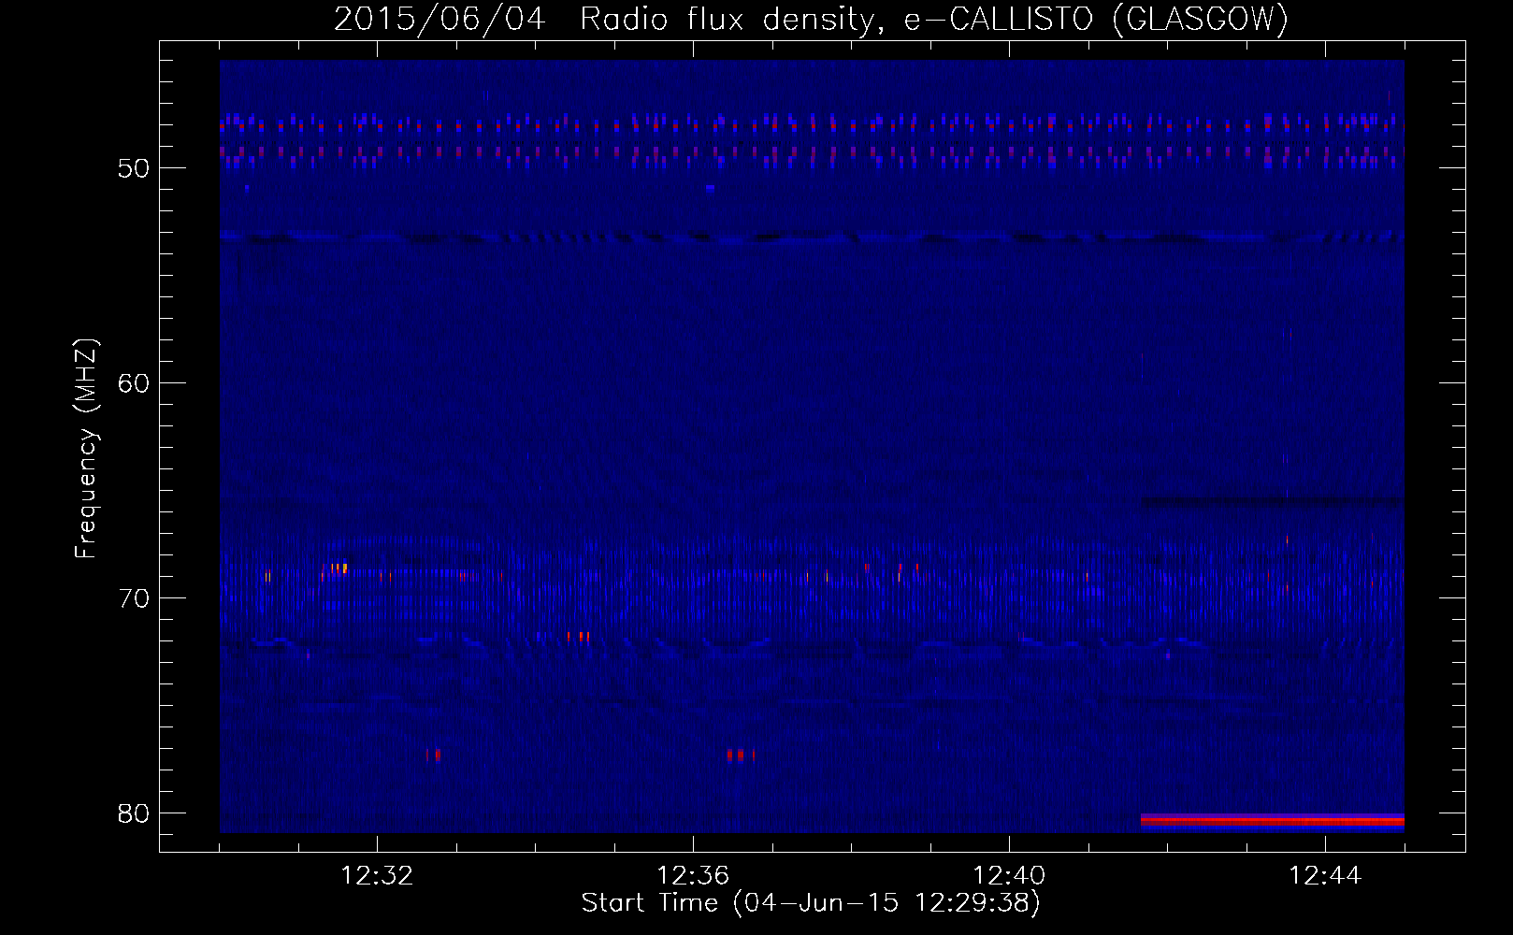
Task: Select the 50 frequency tick label
Action: (x=134, y=168)
